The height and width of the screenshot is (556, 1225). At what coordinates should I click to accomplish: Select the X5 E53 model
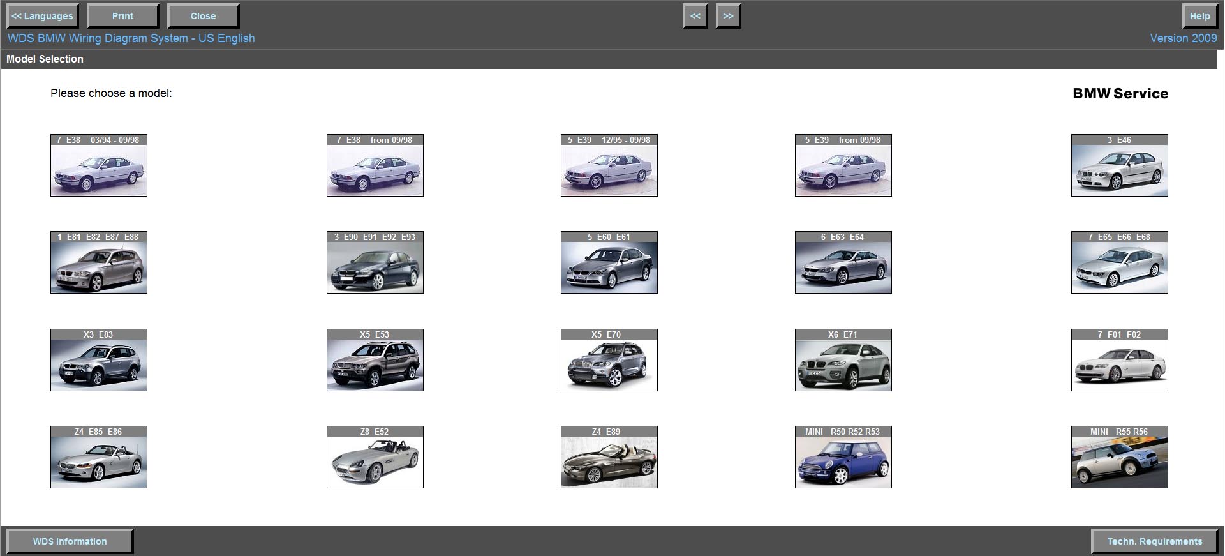pyautogui.click(x=375, y=360)
